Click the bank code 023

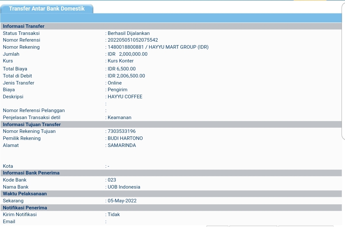tap(112, 180)
